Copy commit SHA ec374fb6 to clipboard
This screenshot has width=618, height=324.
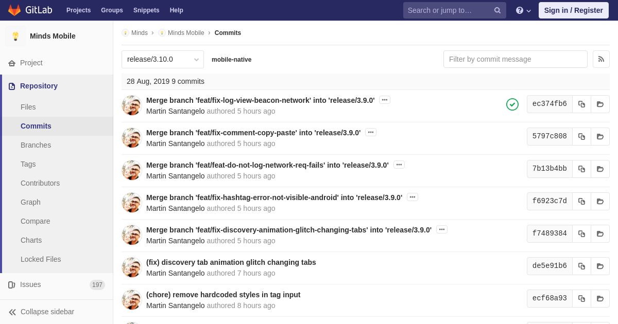581,104
